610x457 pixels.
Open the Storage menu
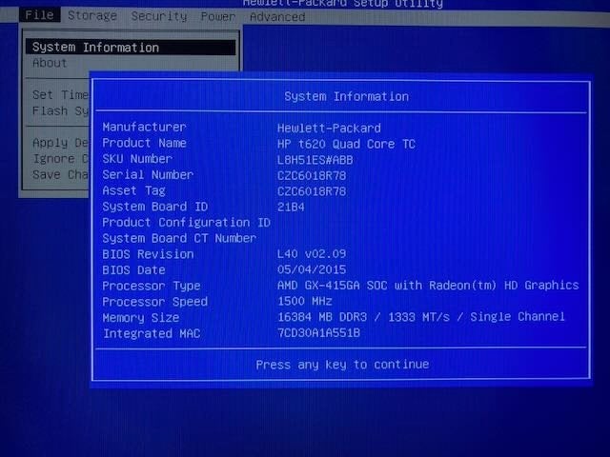tap(92, 15)
